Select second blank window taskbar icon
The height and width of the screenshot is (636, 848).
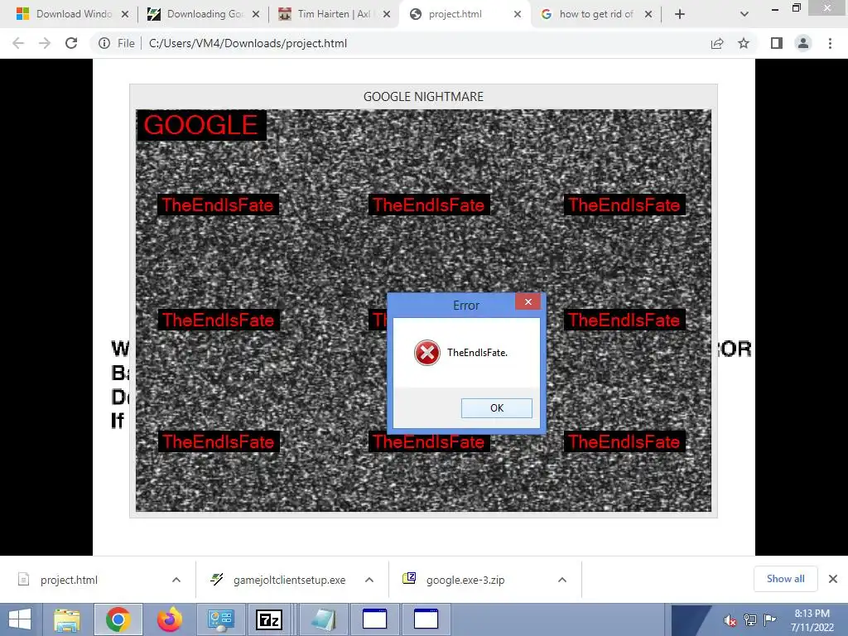coord(426,619)
